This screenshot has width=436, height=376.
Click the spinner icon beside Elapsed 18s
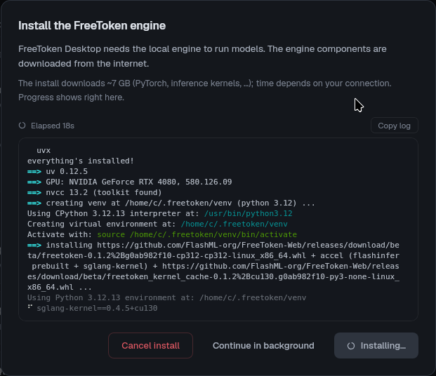(x=22, y=126)
